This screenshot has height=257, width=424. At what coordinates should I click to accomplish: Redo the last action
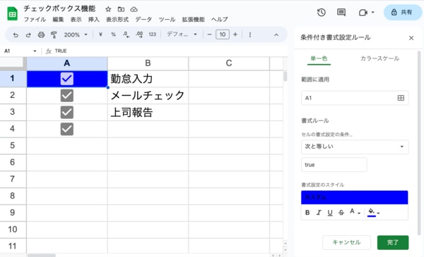pyautogui.click(x=28, y=35)
